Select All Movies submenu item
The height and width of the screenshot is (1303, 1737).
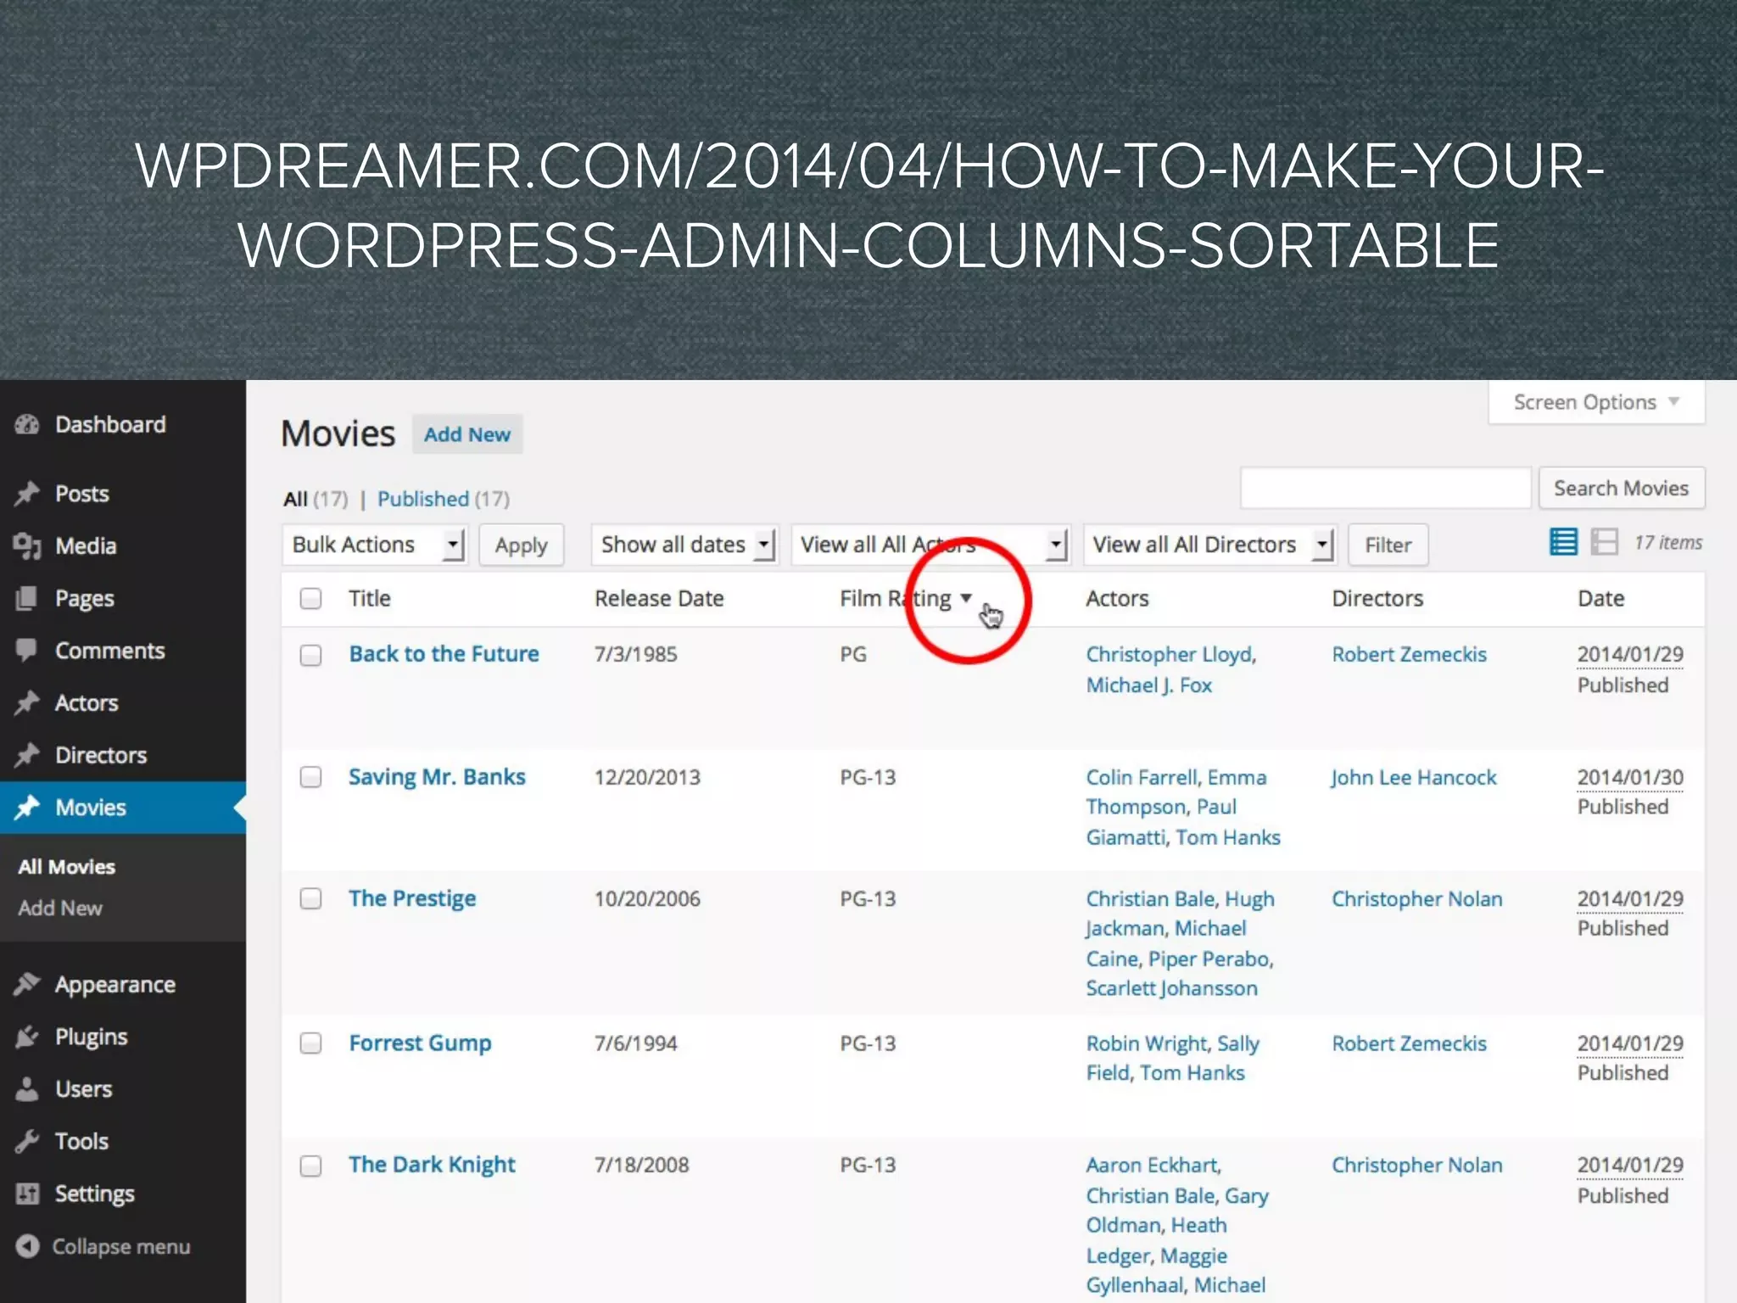pyautogui.click(x=67, y=866)
